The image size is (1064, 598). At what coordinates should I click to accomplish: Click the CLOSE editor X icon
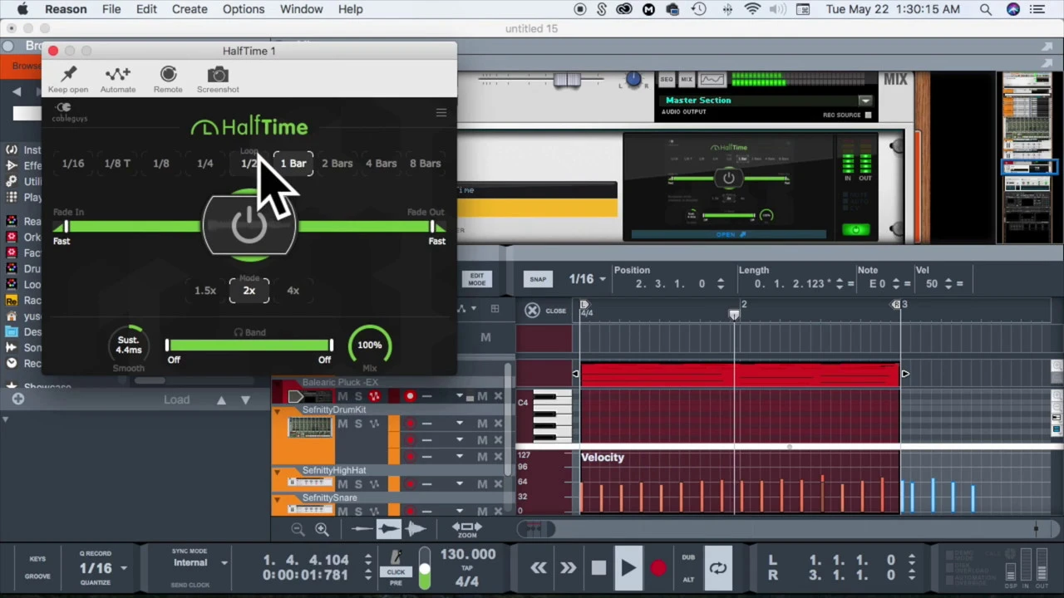[532, 311]
